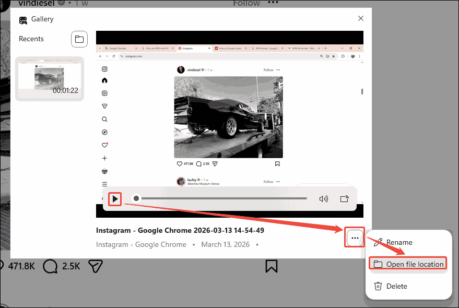The image size is (459, 308).
Task: Click the cast or share icon in the player bar
Action: pos(345,199)
